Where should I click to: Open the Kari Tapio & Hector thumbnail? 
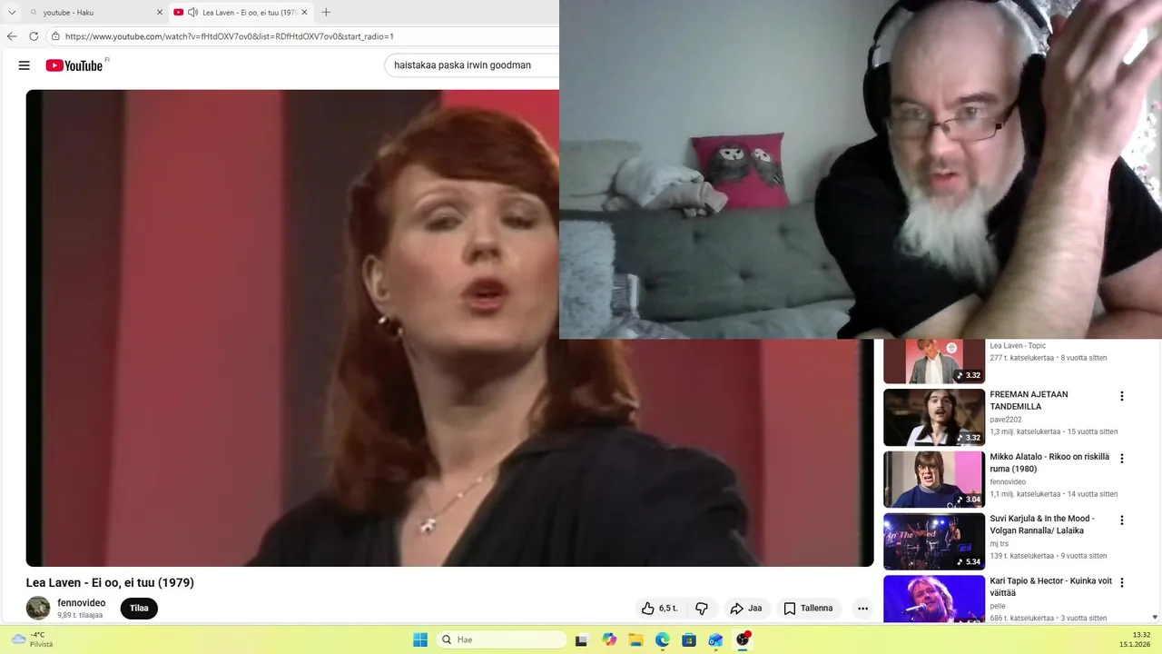click(x=934, y=599)
